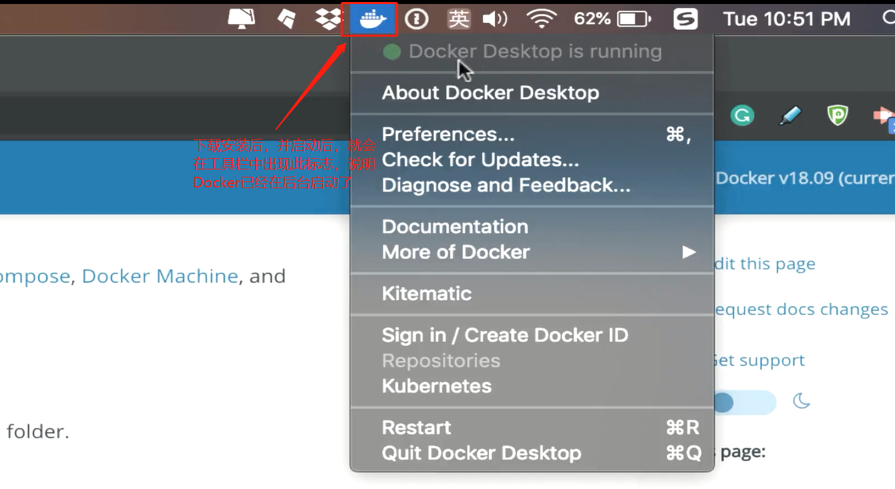895x489 pixels.
Task: Open the More of Docker menu item
Action: (x=532, y=252)
